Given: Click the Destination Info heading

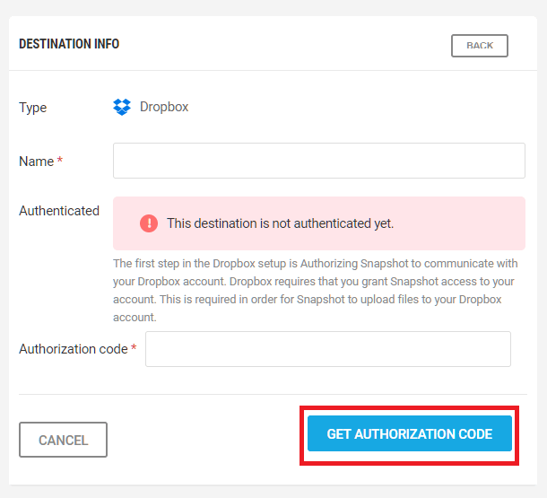Looking at the screenshot, I should pos(69,44).
